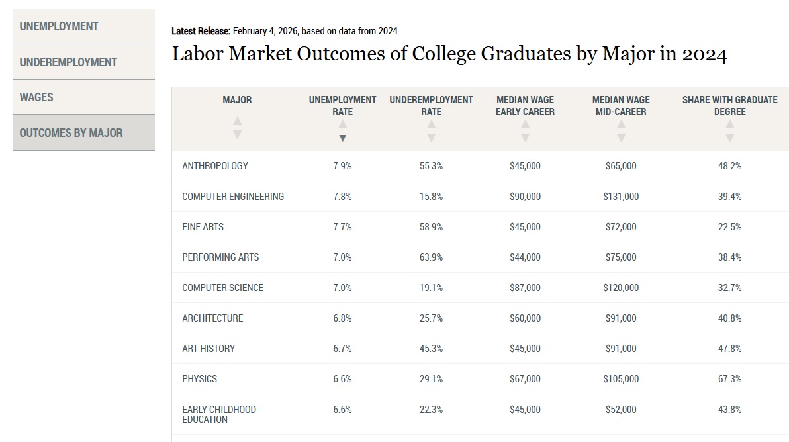The height and width of the screenshot is (442, 789).
Task: Click the Unemployment Rate column header text
Action: 343,106
